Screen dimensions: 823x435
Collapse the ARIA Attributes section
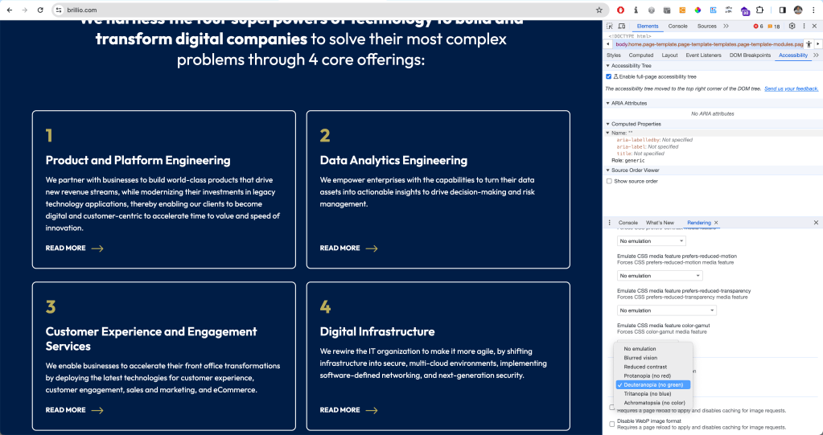(x=608, y=103)
